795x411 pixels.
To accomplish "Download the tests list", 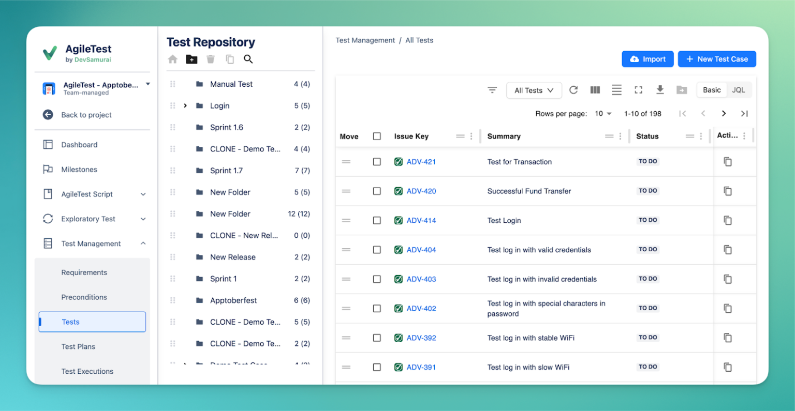I will [x=660, y=90].
